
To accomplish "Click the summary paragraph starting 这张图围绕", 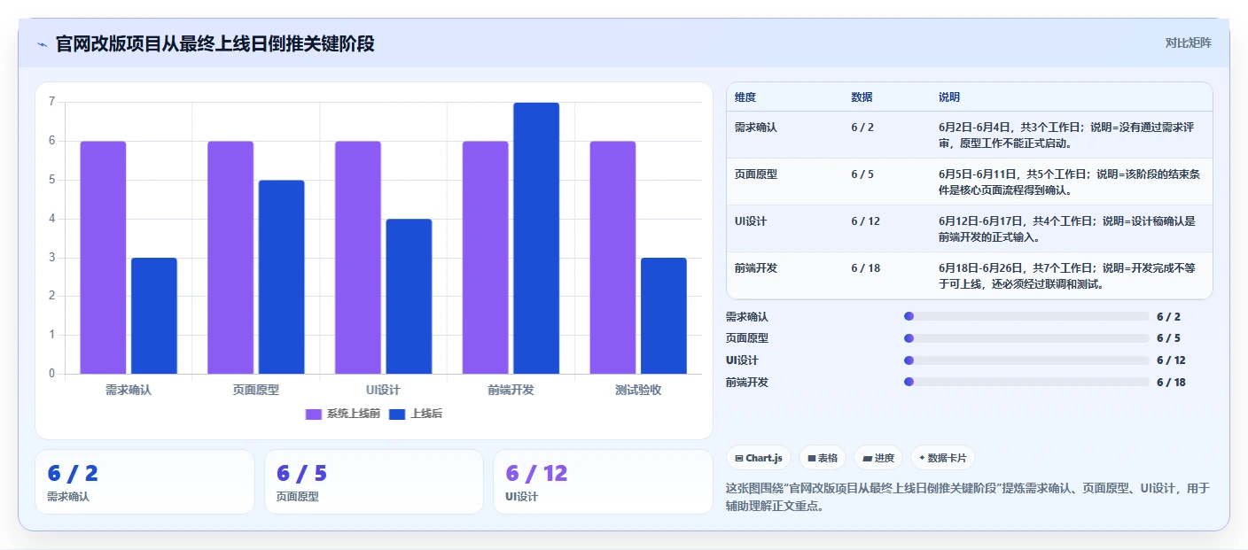I will [968, 498].
